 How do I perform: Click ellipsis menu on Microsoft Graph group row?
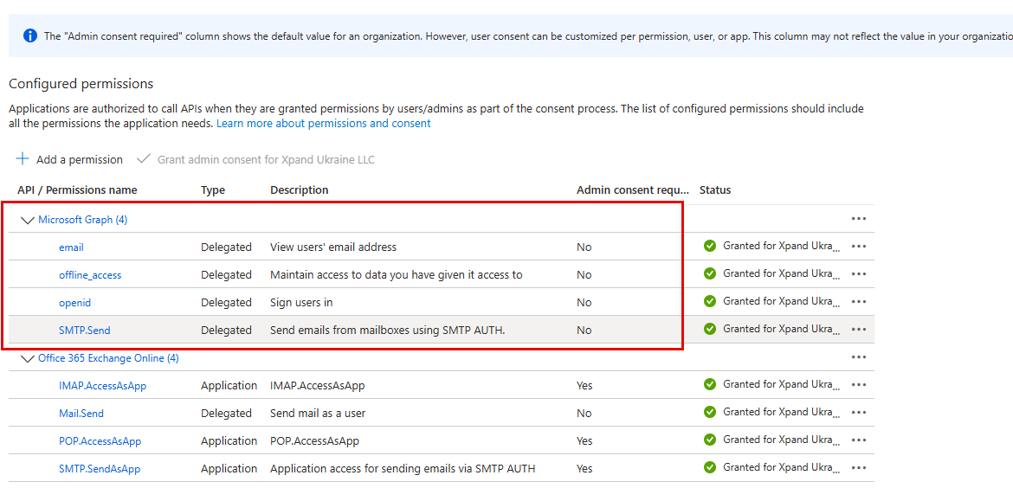click(858, 219)
